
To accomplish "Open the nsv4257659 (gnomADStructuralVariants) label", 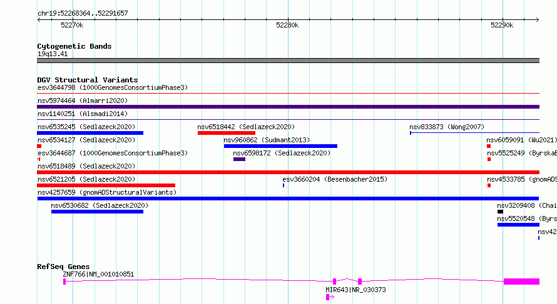I will 107,192.
